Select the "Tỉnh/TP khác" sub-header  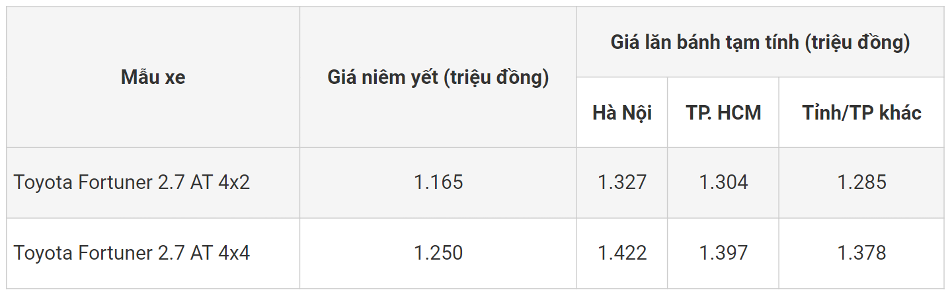pyautogui.click(x=861, y=112)
